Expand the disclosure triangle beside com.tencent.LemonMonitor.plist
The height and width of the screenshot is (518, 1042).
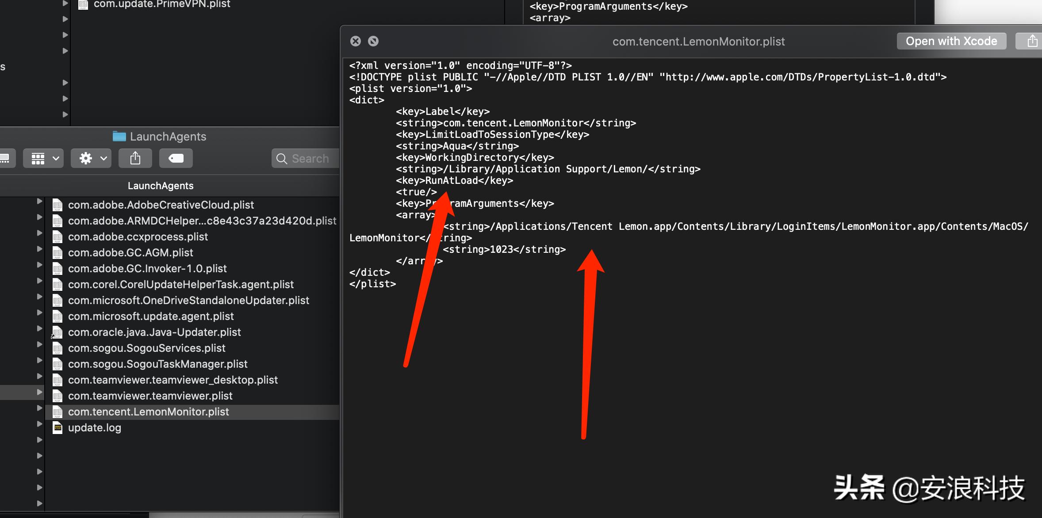(x=39, y=408)
